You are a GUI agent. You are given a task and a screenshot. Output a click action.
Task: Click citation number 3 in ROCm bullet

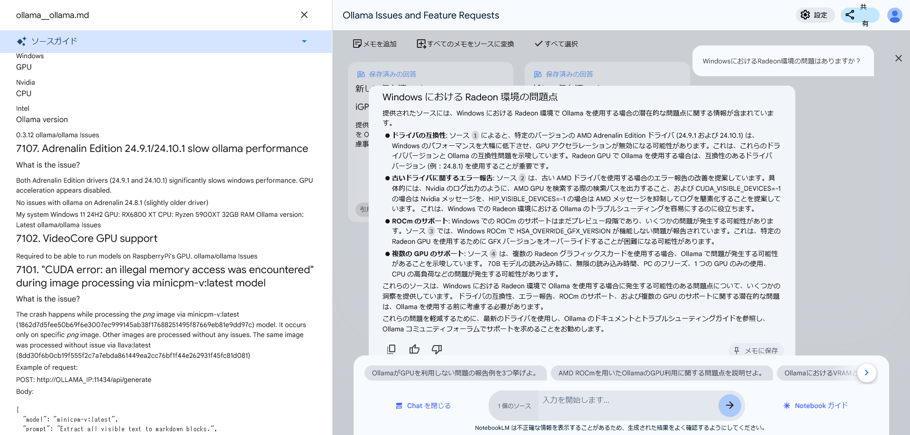(431, 231)
